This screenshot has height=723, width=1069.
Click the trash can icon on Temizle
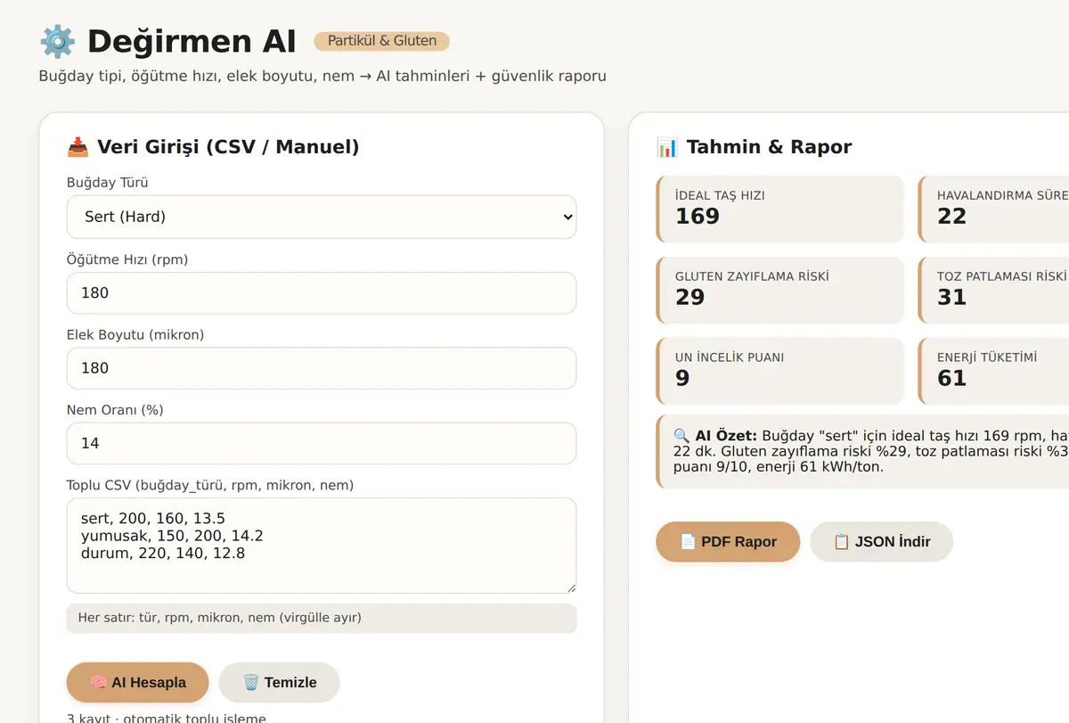[251, 683]
